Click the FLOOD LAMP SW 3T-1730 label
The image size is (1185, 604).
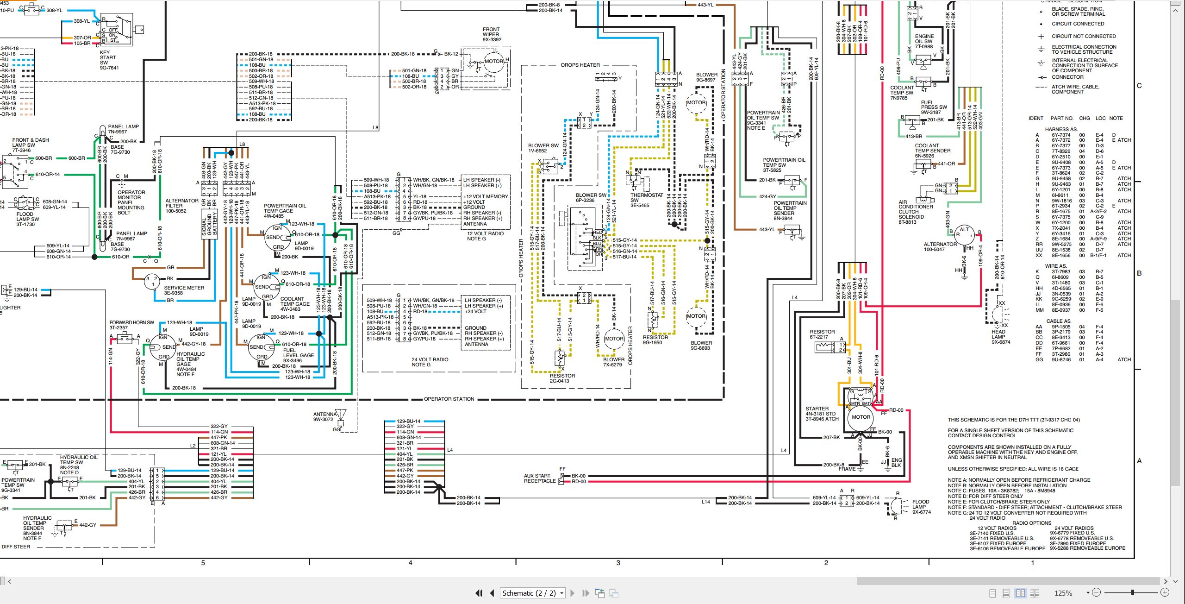click(28, 219)
